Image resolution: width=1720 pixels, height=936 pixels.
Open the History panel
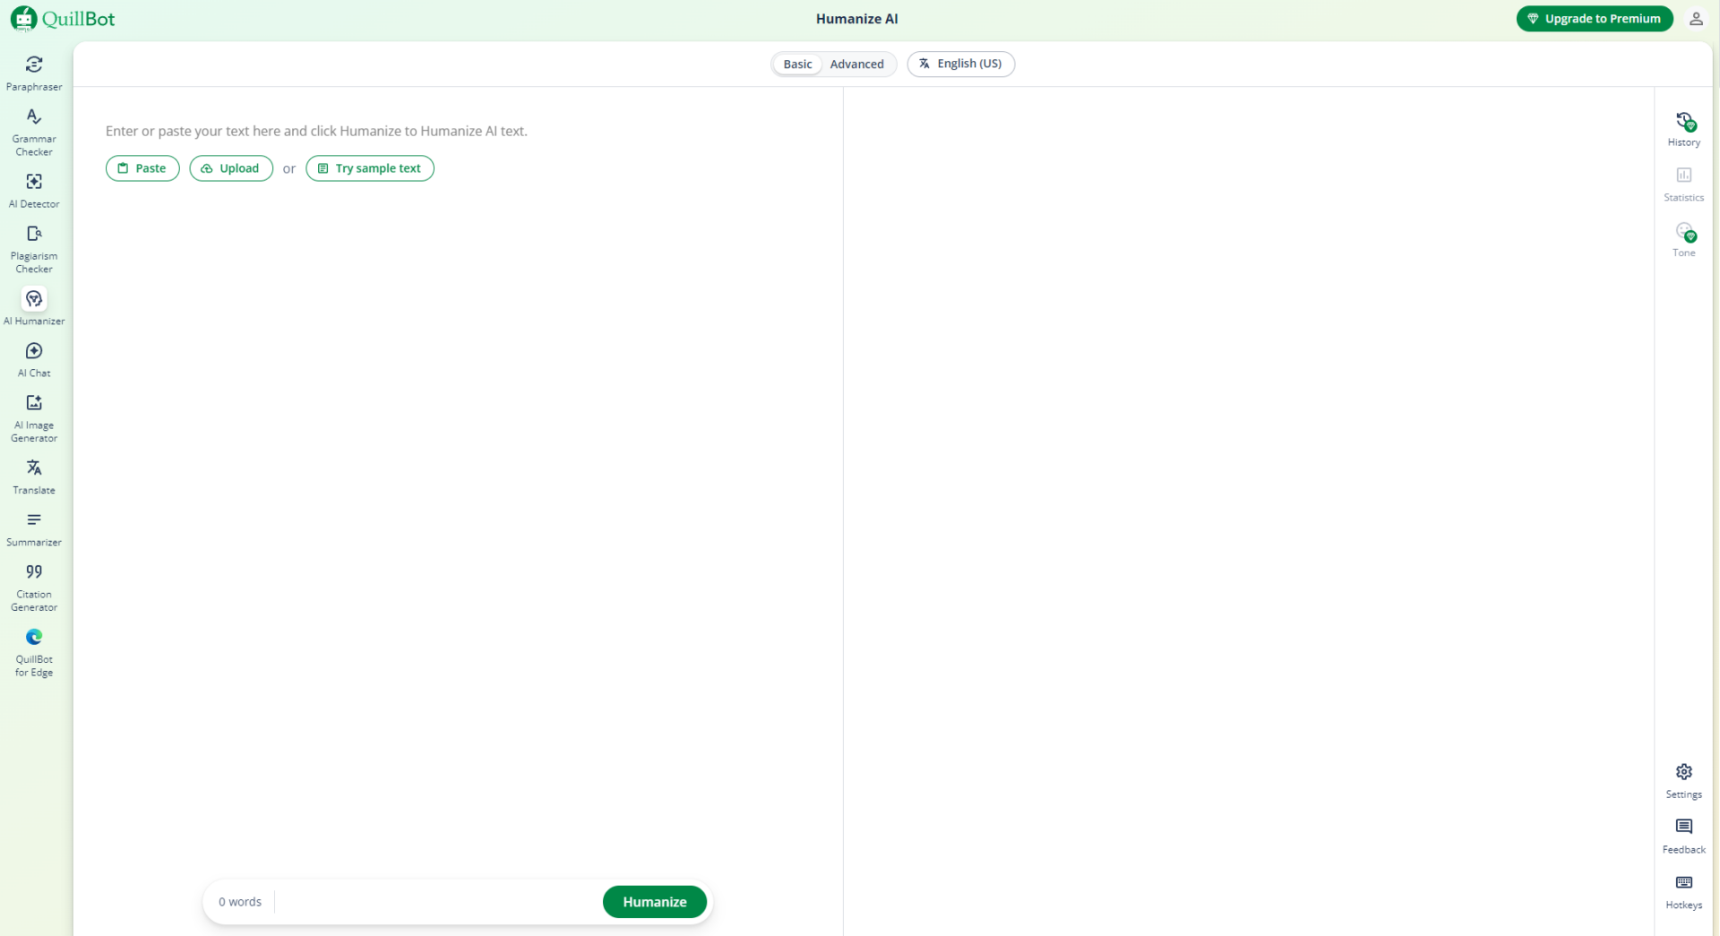click(x=1683, y=128)
